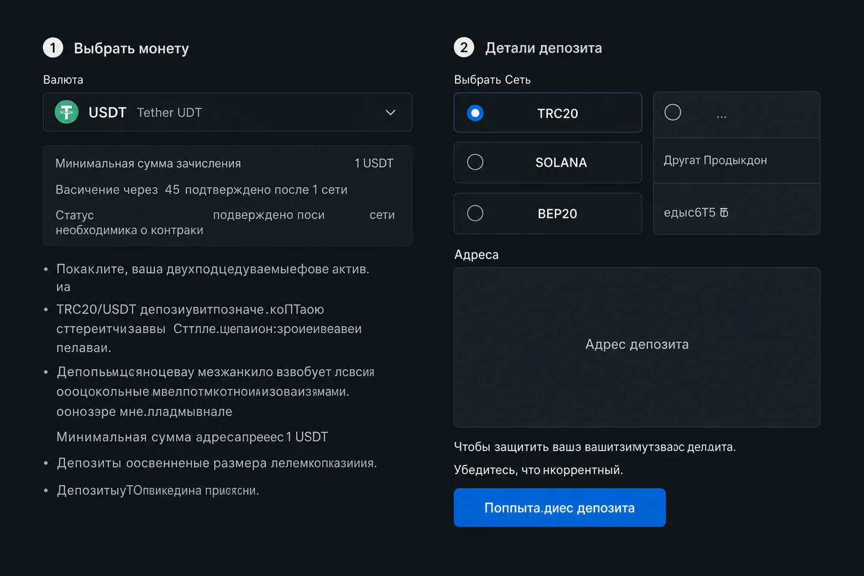Screen dimensions: 864x576
Task: Click the "Адрес депозита" address box
Action: pyautogui.click(x=637, y=347)
